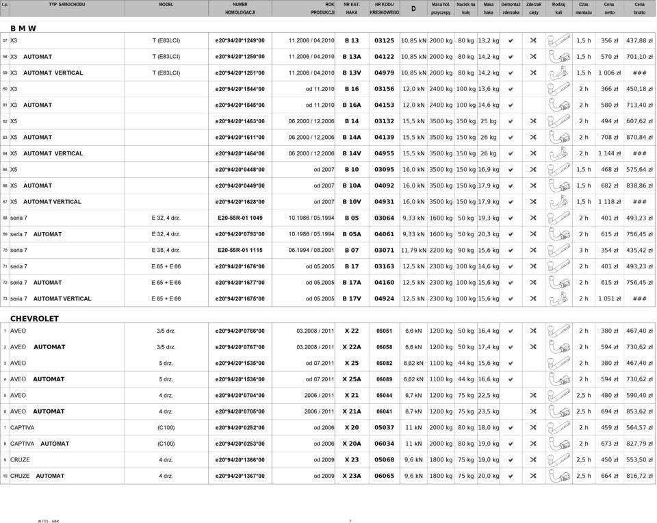The image size is (657, 523).
Task: Click net price 1 144 zł
Action: 609,153
